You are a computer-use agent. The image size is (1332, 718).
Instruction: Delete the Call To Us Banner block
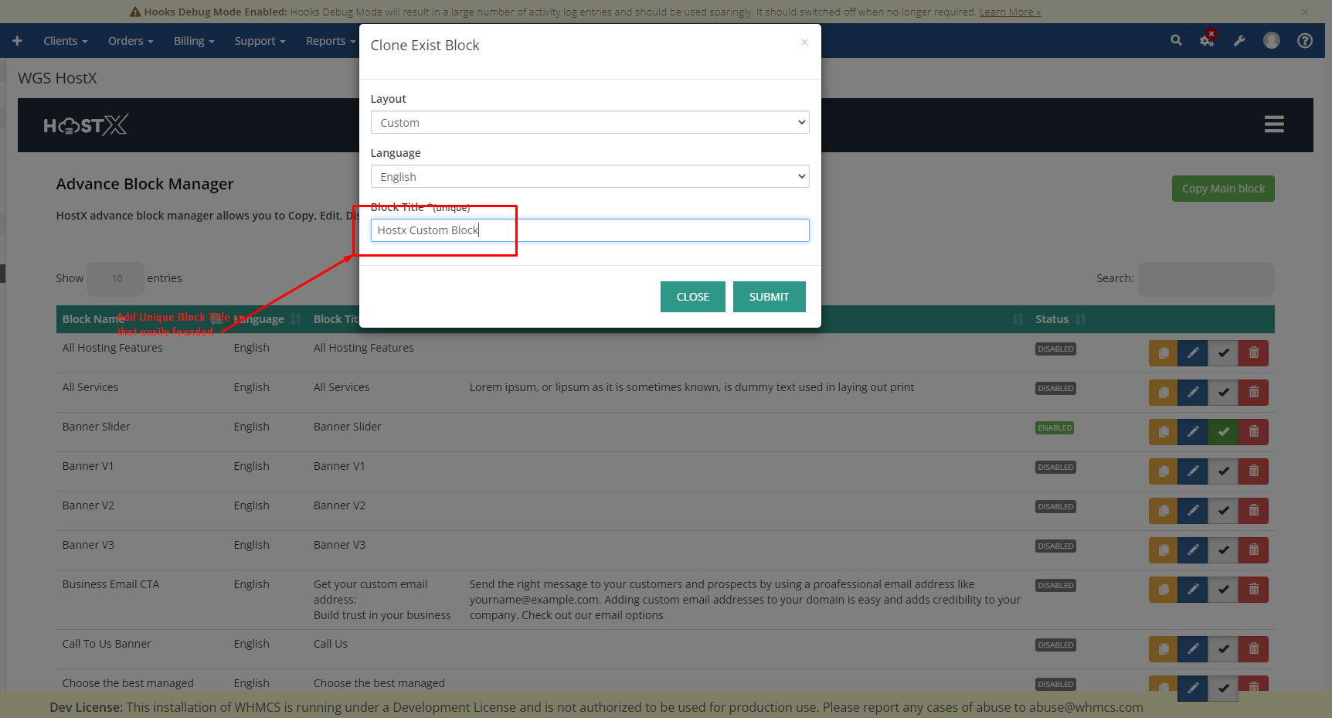point(1253,649)
